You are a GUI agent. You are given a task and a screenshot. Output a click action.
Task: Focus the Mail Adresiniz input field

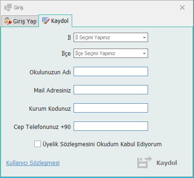point(111,90)
